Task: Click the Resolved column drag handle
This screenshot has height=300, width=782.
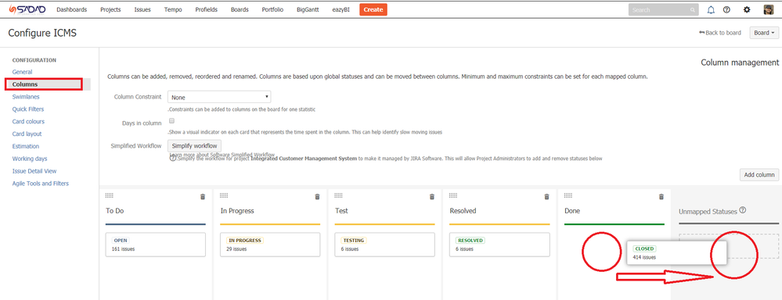Action: (453, 195)
